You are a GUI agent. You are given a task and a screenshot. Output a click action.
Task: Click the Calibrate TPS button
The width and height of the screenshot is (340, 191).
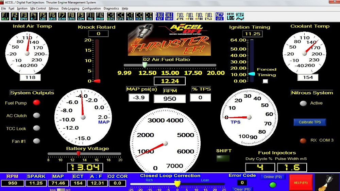[x=310, y=122]
